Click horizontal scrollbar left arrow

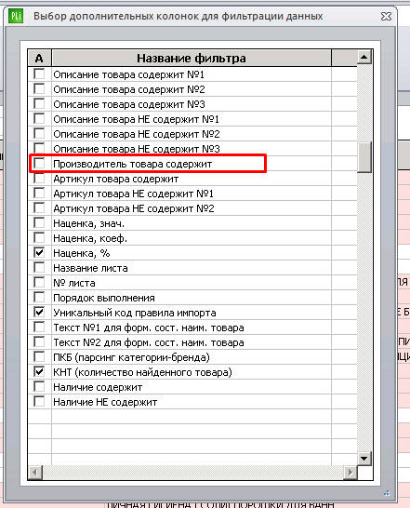pos(35,473)
